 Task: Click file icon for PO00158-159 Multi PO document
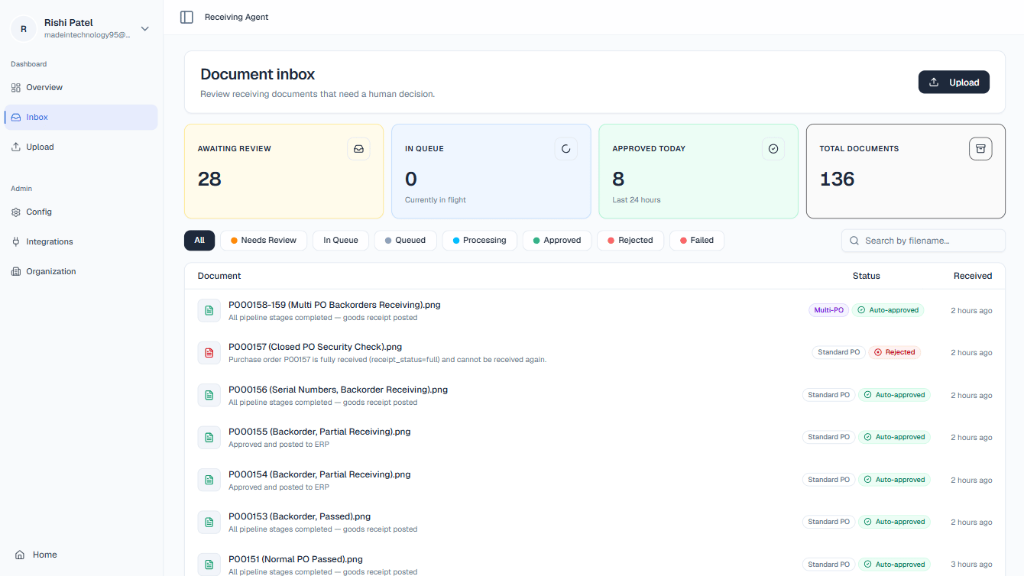coord(209,311)
